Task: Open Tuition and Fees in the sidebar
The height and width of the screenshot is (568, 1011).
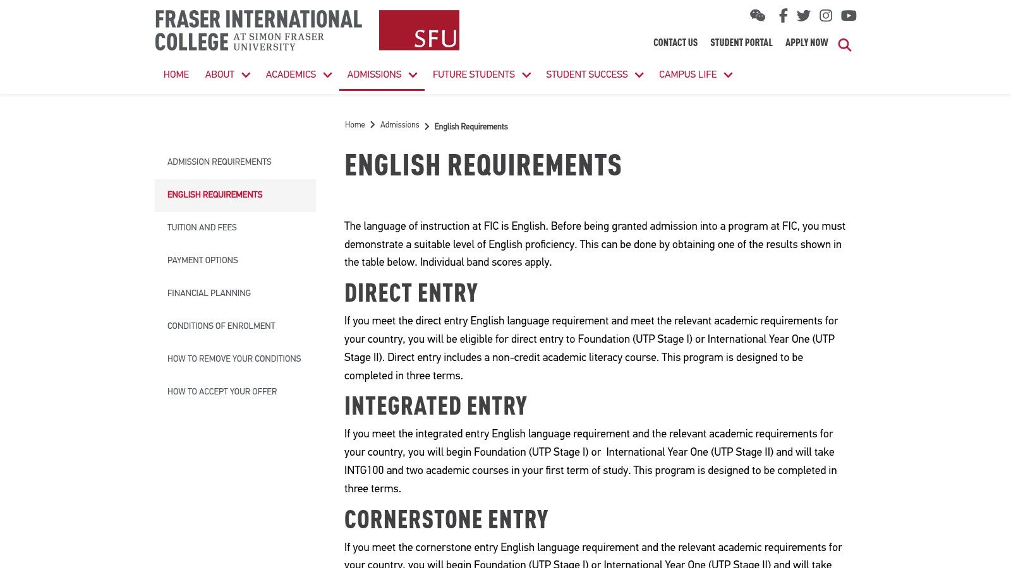Action: click(x=235, y=228)
